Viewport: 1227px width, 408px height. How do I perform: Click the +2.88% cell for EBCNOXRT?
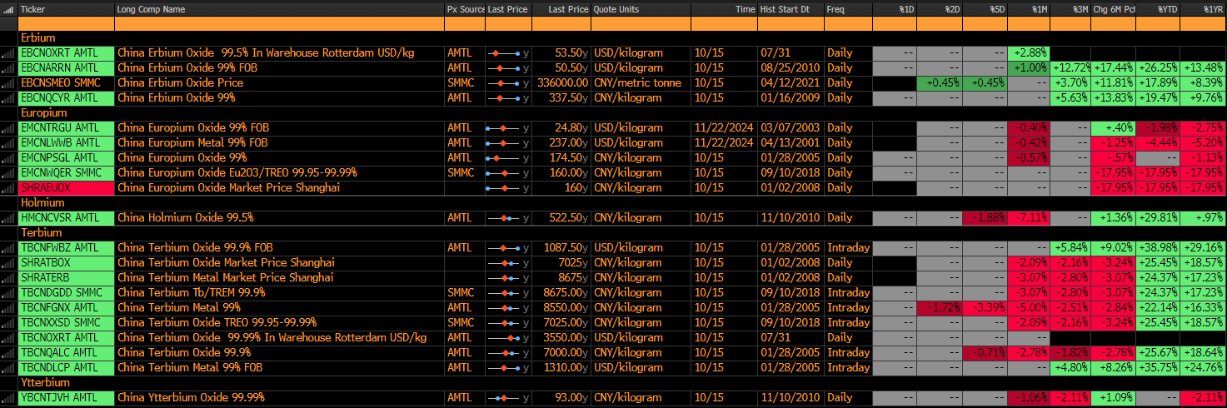point(1029,53)
